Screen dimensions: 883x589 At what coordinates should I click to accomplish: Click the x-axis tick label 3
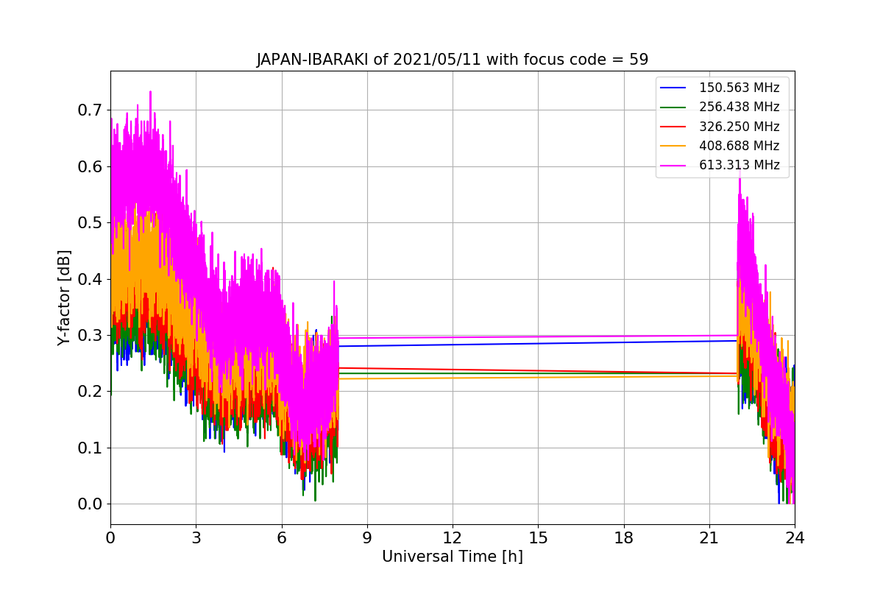point(196,537)
